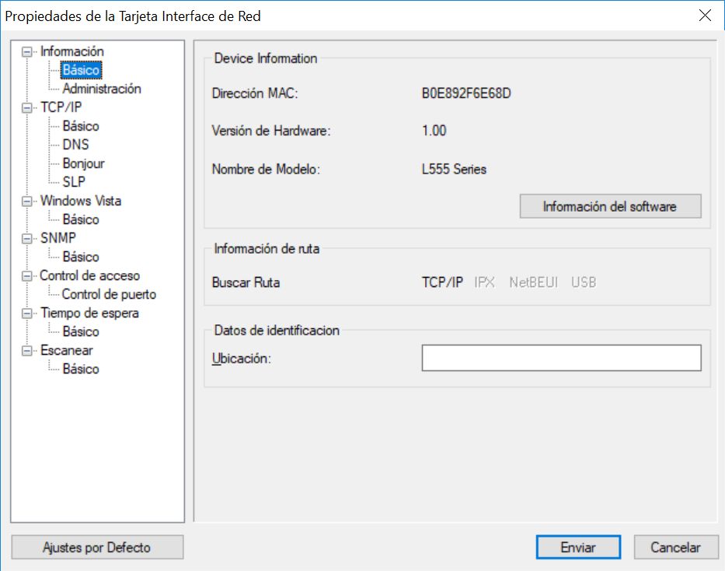Collapse the Información tree branch

coord(26,51)
